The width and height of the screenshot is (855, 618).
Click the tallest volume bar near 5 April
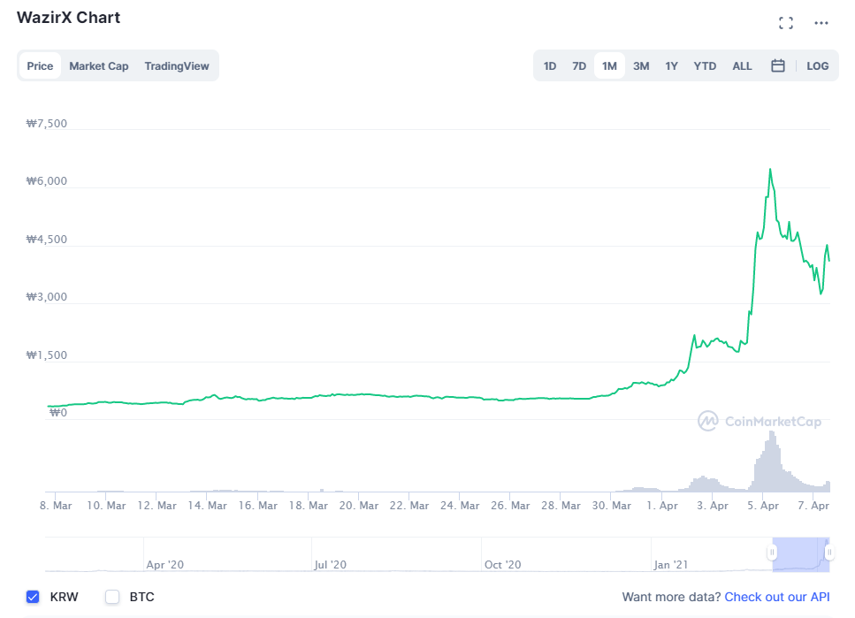(771, 461)
